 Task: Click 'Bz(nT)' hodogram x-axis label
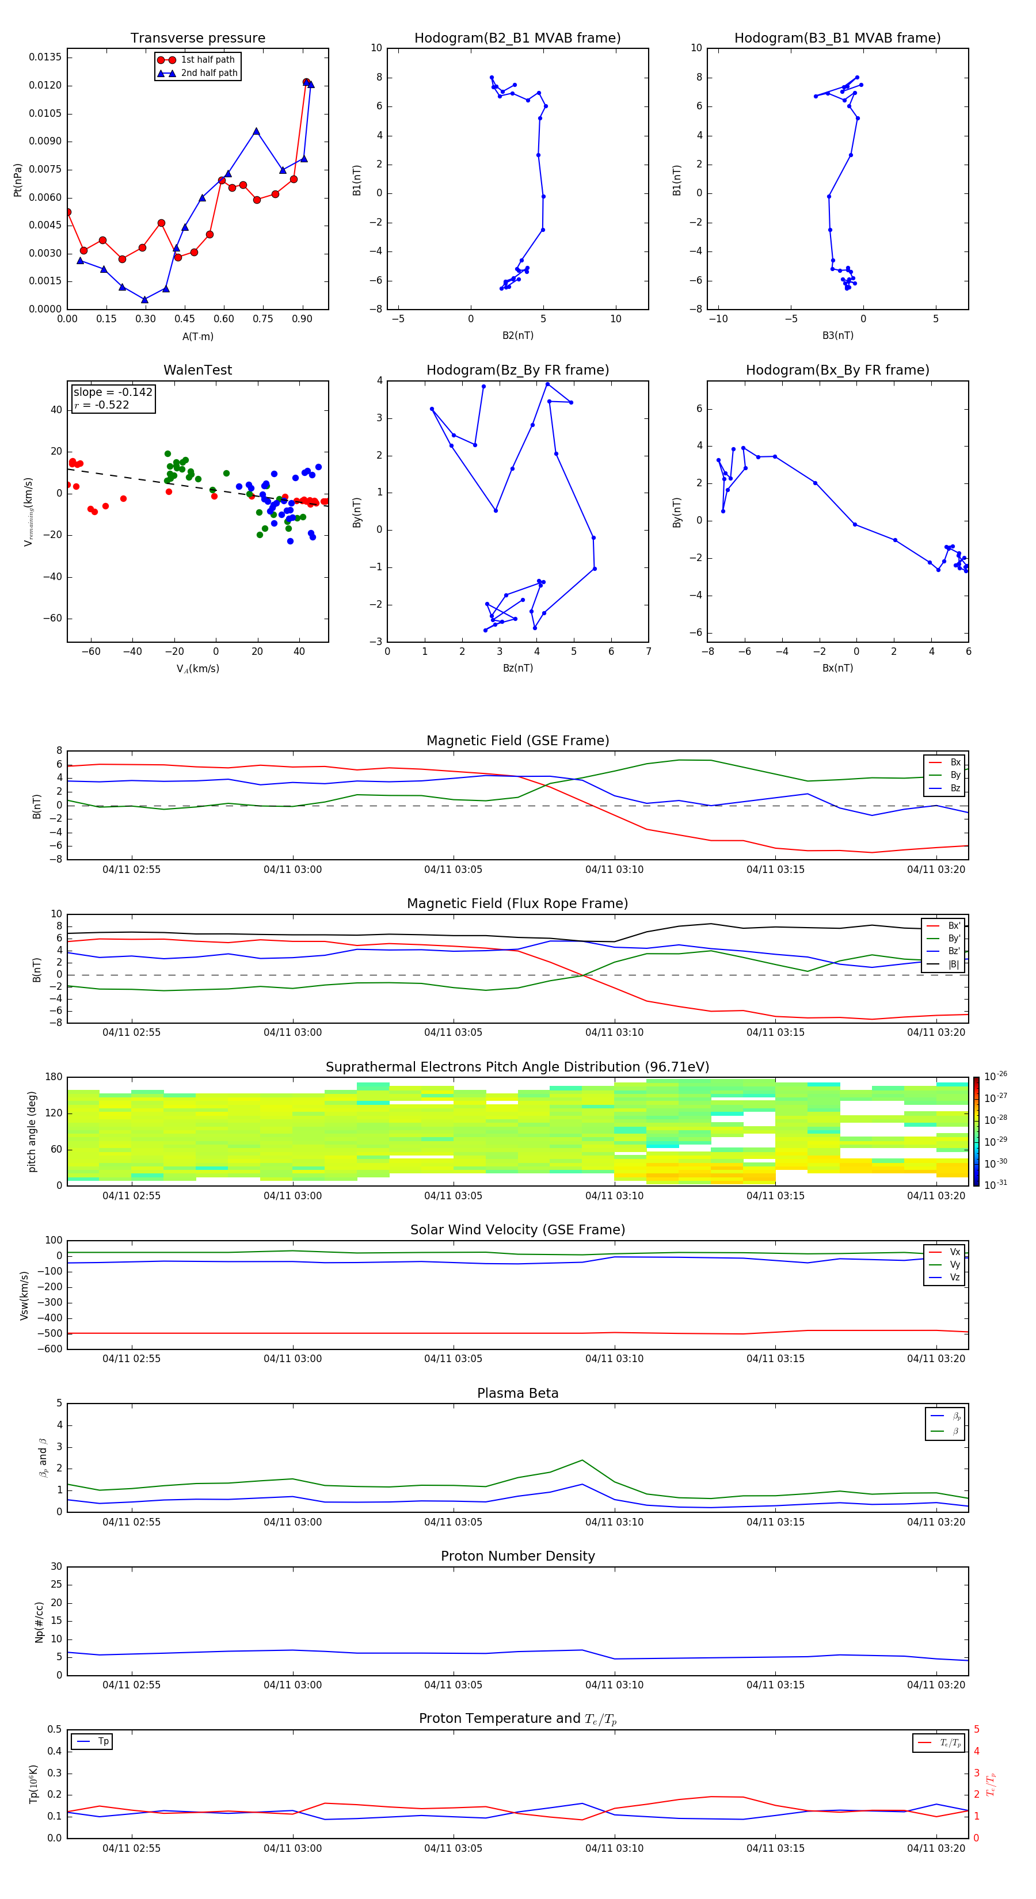coord(517,668)
